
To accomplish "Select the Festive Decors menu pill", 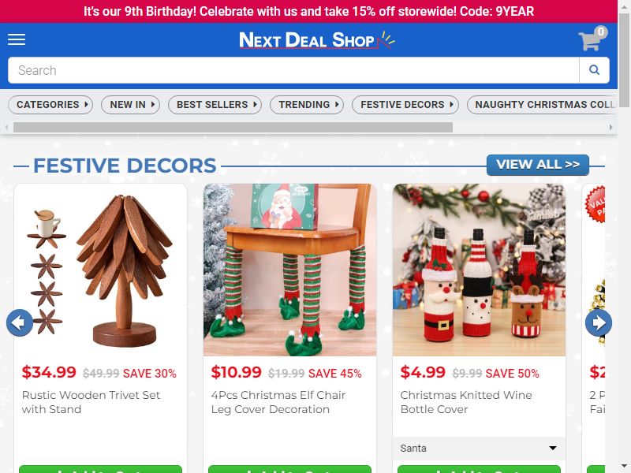I will click(405, 105).
